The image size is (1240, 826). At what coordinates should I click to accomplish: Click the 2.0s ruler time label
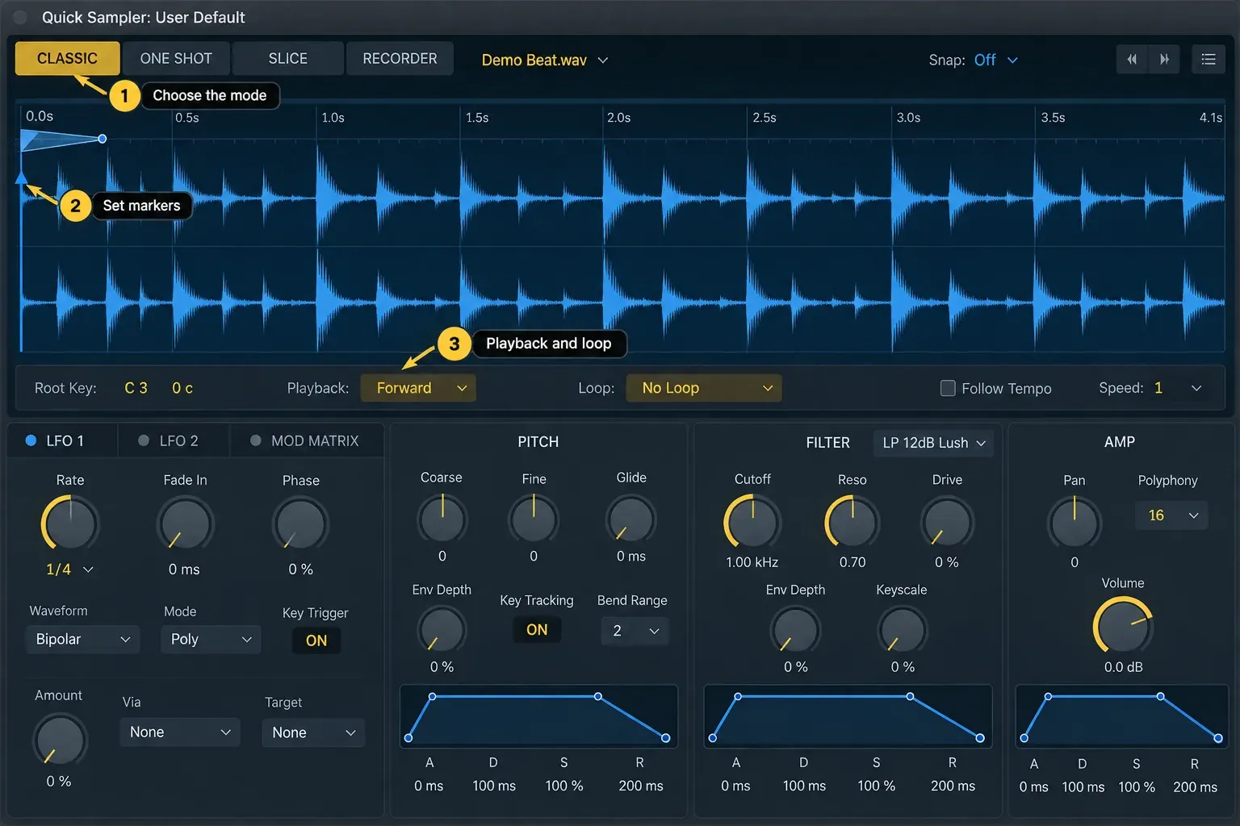tap(619, 118)
